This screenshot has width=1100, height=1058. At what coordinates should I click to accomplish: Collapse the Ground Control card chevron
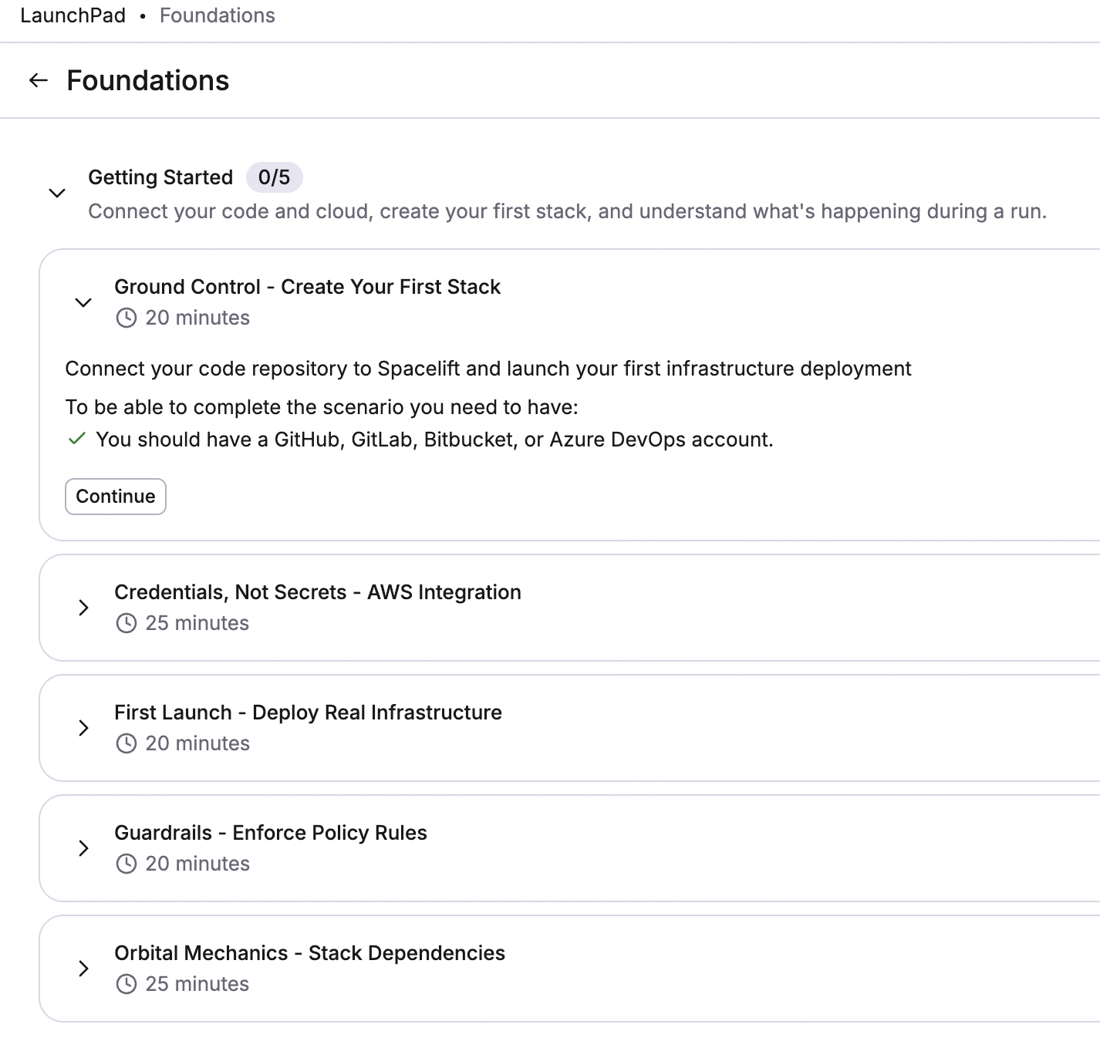83,302
